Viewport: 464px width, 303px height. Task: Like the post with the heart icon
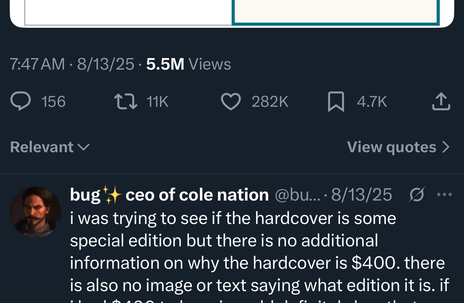231,102
